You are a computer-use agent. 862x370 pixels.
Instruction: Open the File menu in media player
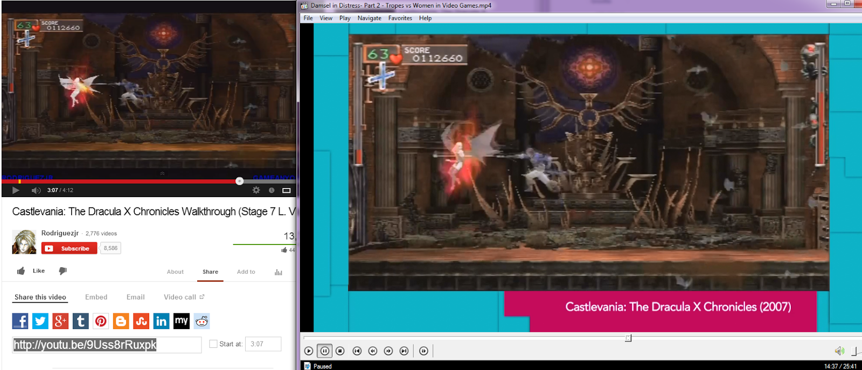pos(308,18)
